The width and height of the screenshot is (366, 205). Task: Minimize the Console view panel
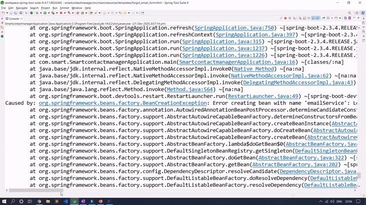click(355, 18)
